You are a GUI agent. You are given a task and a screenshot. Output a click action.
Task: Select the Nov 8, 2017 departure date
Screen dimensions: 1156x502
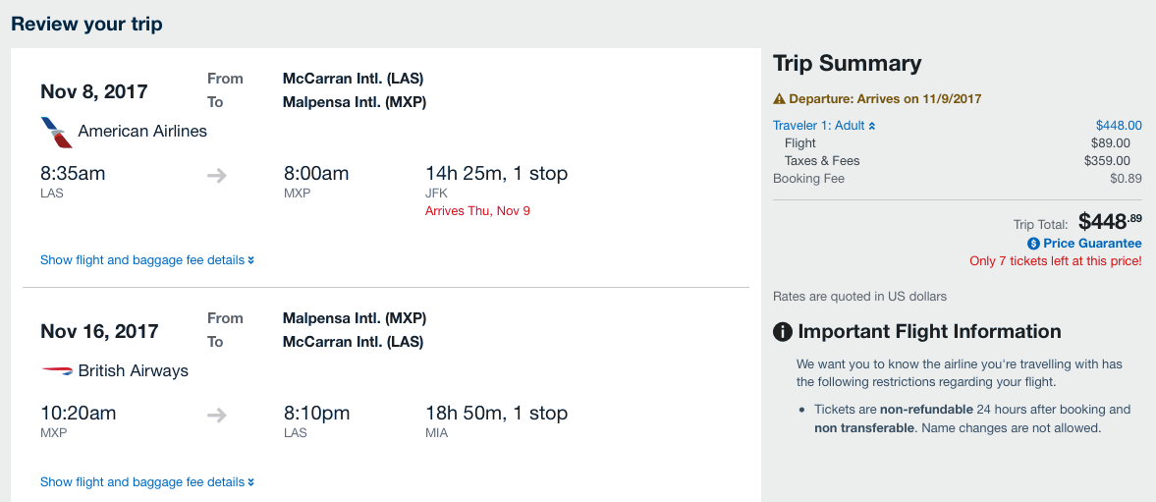coord(93,91)
